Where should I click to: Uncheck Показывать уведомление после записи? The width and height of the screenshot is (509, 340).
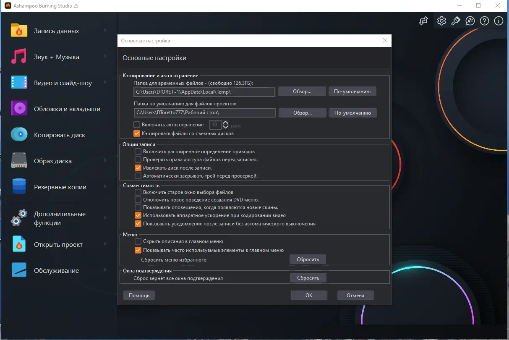coord(138,224)
